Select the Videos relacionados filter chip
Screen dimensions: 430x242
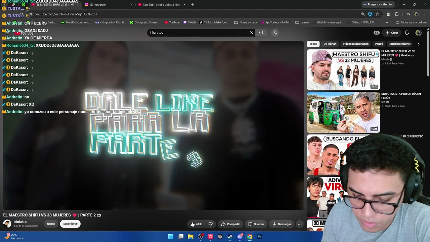(355, 44)
